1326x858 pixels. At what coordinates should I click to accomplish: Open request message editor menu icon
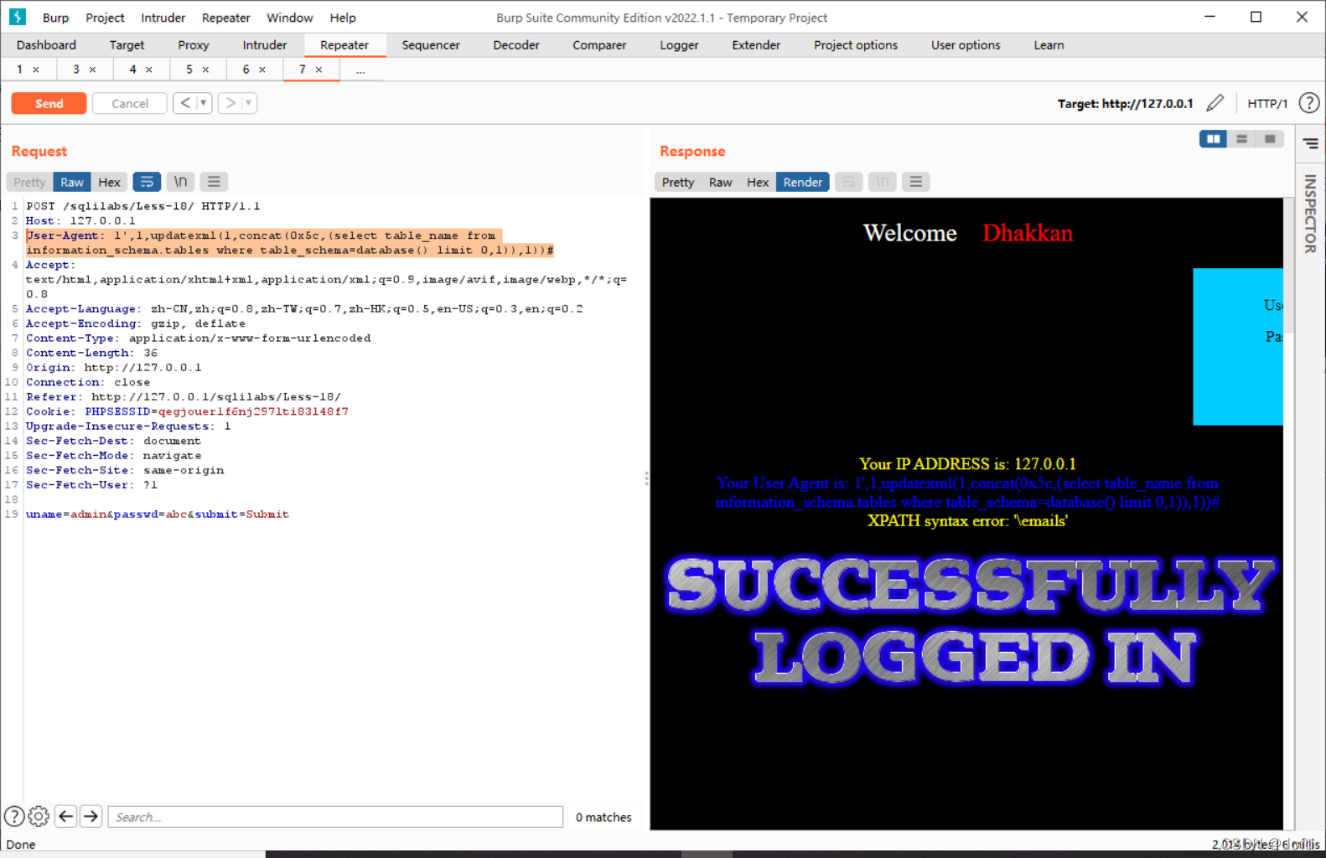click(214, 182)
